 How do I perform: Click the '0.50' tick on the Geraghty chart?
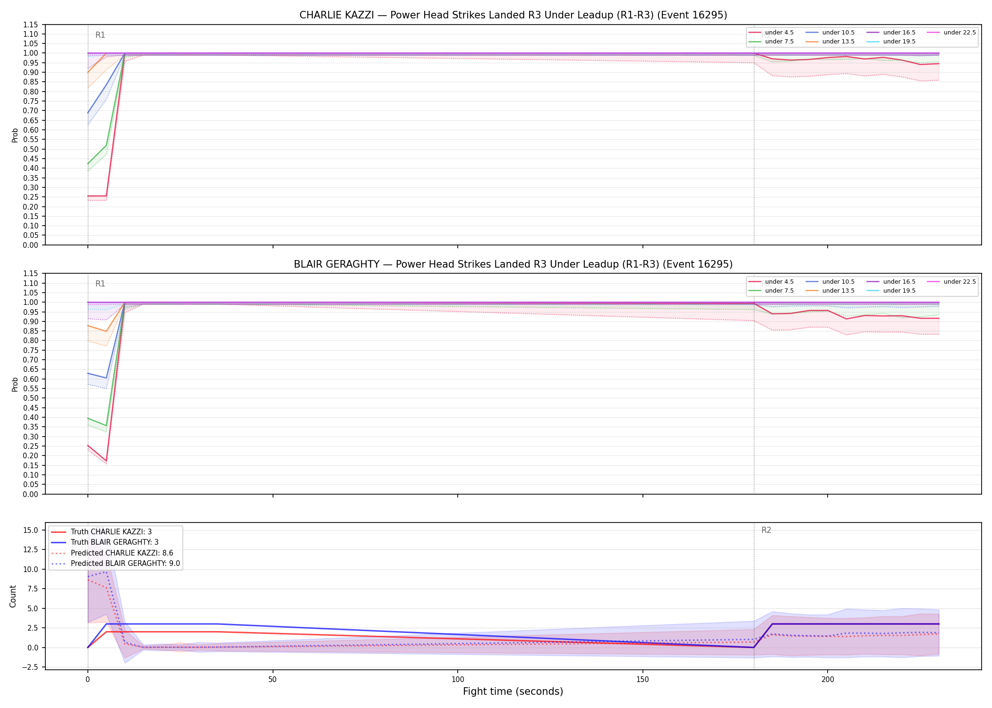tap(31, 398)
